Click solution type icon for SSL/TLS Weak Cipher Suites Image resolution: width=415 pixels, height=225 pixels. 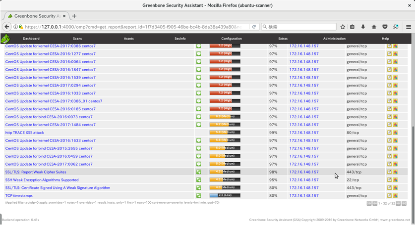coord(198,172)
